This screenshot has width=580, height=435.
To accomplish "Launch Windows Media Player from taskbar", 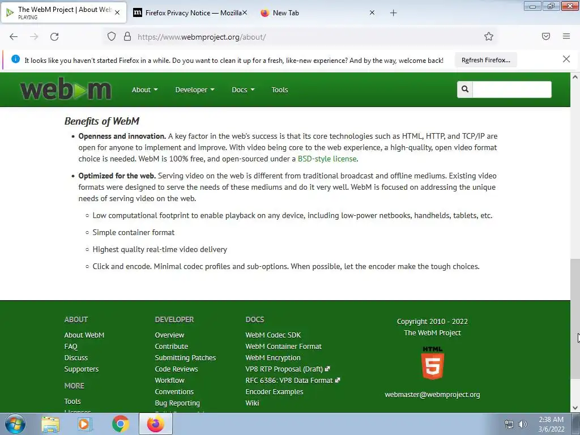I will 85,424.
